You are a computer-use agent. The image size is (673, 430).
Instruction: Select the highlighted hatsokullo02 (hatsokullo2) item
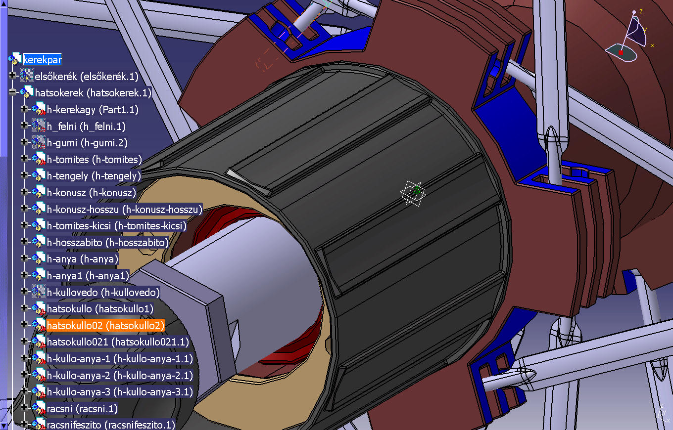click(x=105, y=325)
